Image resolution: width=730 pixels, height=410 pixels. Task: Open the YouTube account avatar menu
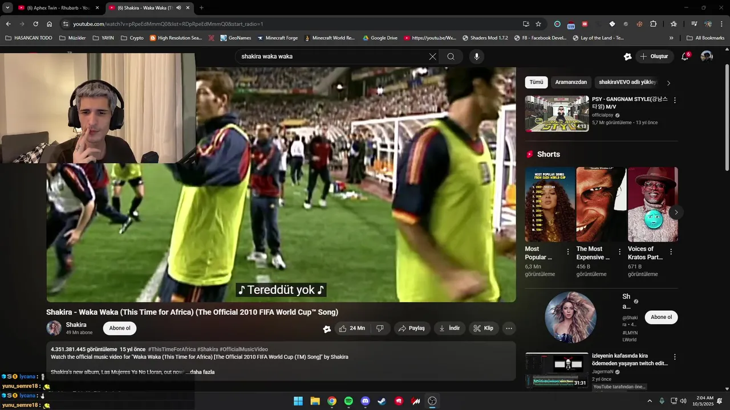click(x=707, y=56)
